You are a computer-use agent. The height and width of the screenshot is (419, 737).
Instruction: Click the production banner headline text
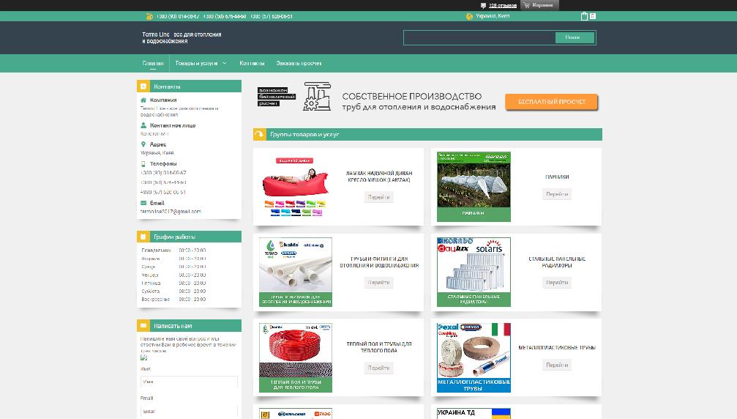419,102
